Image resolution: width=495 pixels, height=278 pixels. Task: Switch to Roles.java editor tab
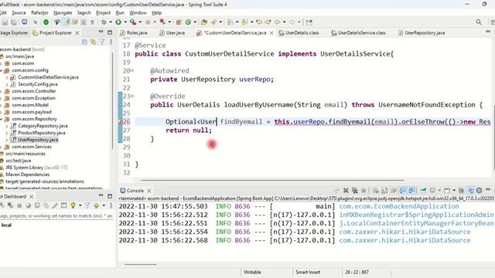tap(134, 32)
